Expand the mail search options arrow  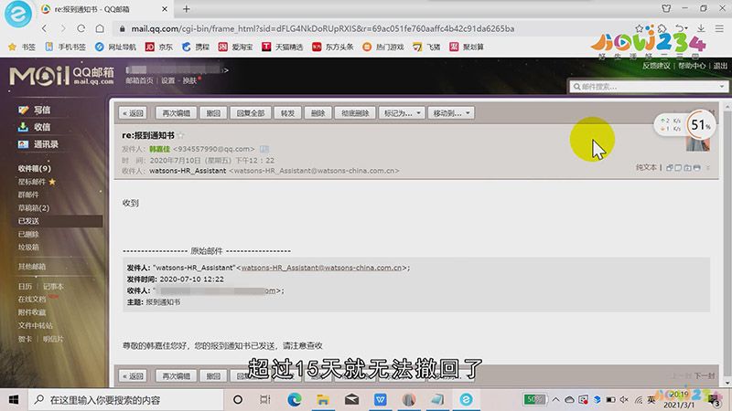[x=722, y=87]
